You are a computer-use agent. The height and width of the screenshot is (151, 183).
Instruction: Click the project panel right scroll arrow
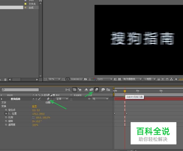coord(37,79)
